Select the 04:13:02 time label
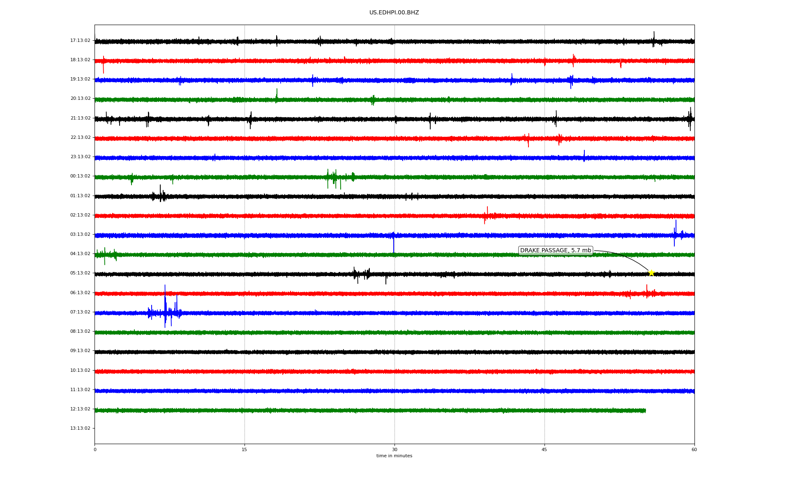This screenshot has height=493, width=789. click(80, 254)
